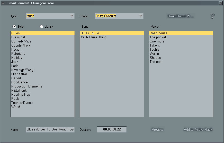This screenshot has height=143, width=224.
Task: Pick the Wailin version
Action: (x=154, y=53)
